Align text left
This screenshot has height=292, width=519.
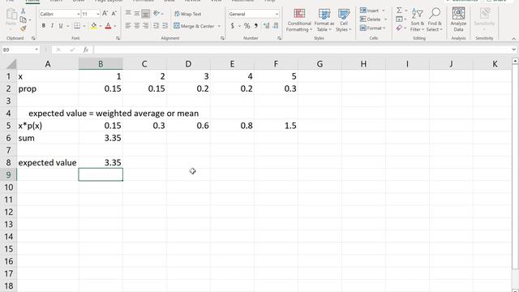128,26
